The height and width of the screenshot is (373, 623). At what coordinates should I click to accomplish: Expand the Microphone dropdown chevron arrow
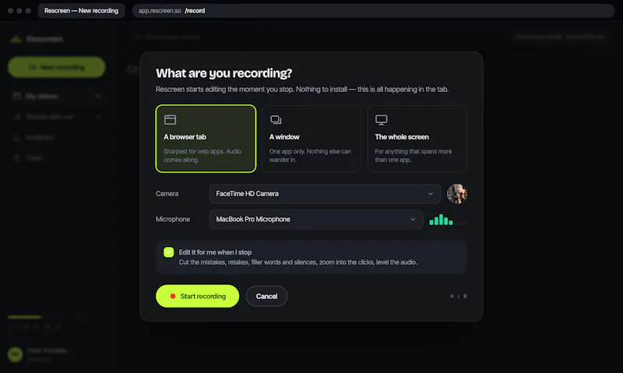tap(413, 220)
